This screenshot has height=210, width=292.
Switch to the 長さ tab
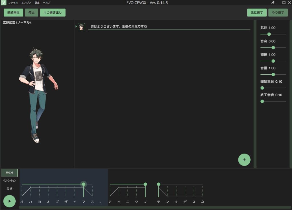pos(9,189)
